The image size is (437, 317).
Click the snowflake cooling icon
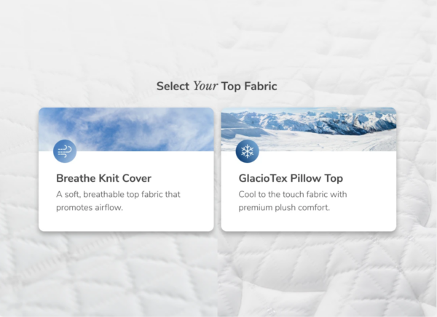point(247,151)
